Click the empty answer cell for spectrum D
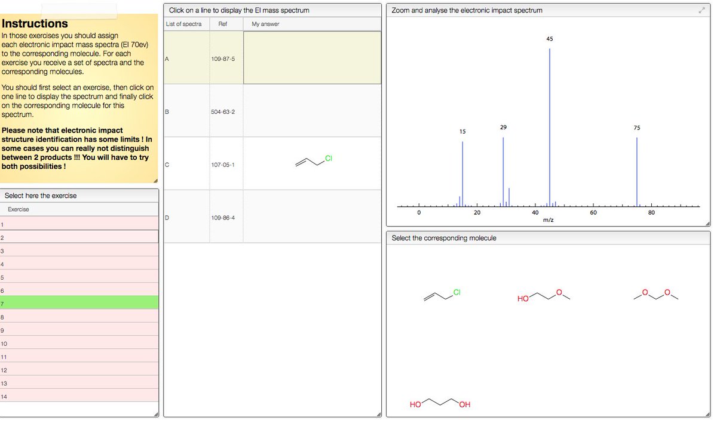717x421 pixels. coord(312,216)
